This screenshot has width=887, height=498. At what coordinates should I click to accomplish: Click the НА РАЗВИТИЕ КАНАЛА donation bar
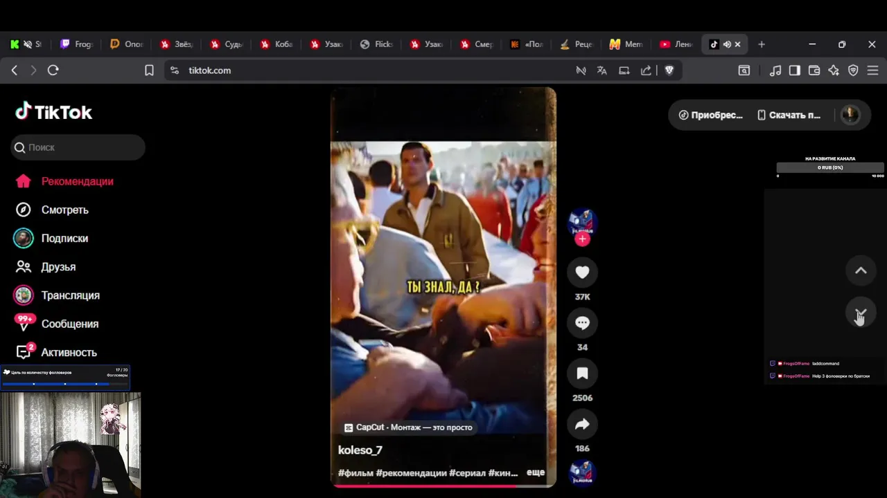click(x=830, y=167)
